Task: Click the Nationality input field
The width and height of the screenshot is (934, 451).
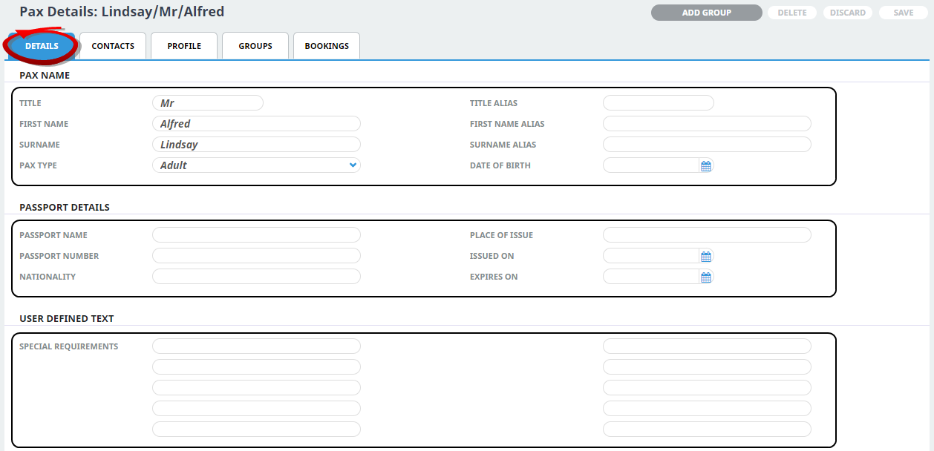Action: (x=256, y=277)
